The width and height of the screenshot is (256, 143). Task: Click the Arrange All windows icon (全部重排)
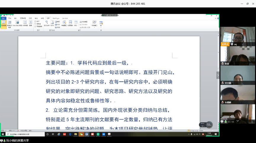coord(70,24)
